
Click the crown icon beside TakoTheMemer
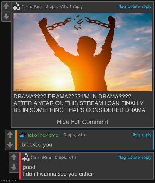[22, 135]
